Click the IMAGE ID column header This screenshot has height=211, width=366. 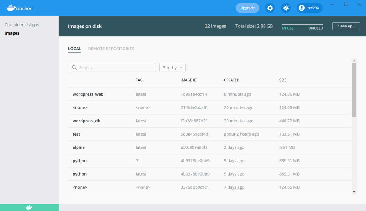pos(188,80)
